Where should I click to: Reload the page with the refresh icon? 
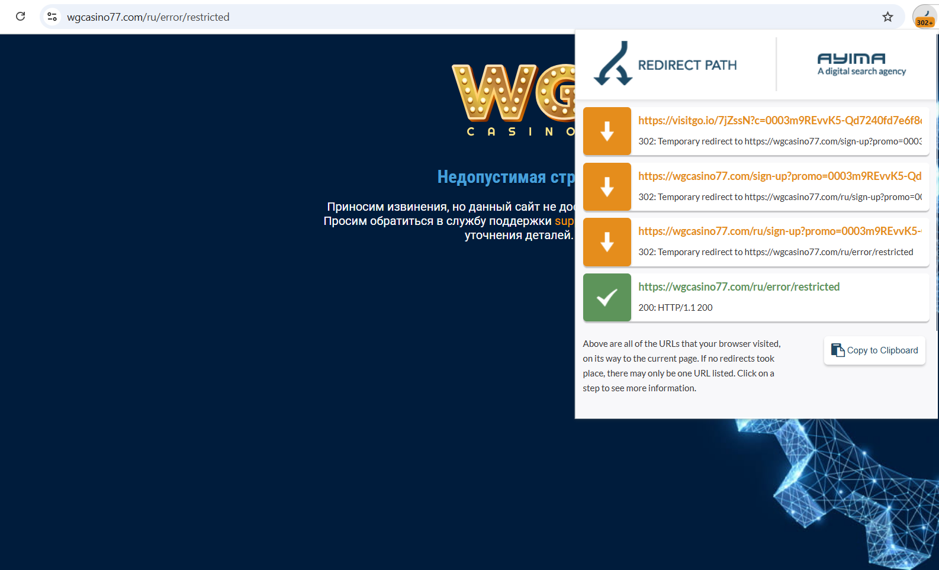(x=21, y=17)
